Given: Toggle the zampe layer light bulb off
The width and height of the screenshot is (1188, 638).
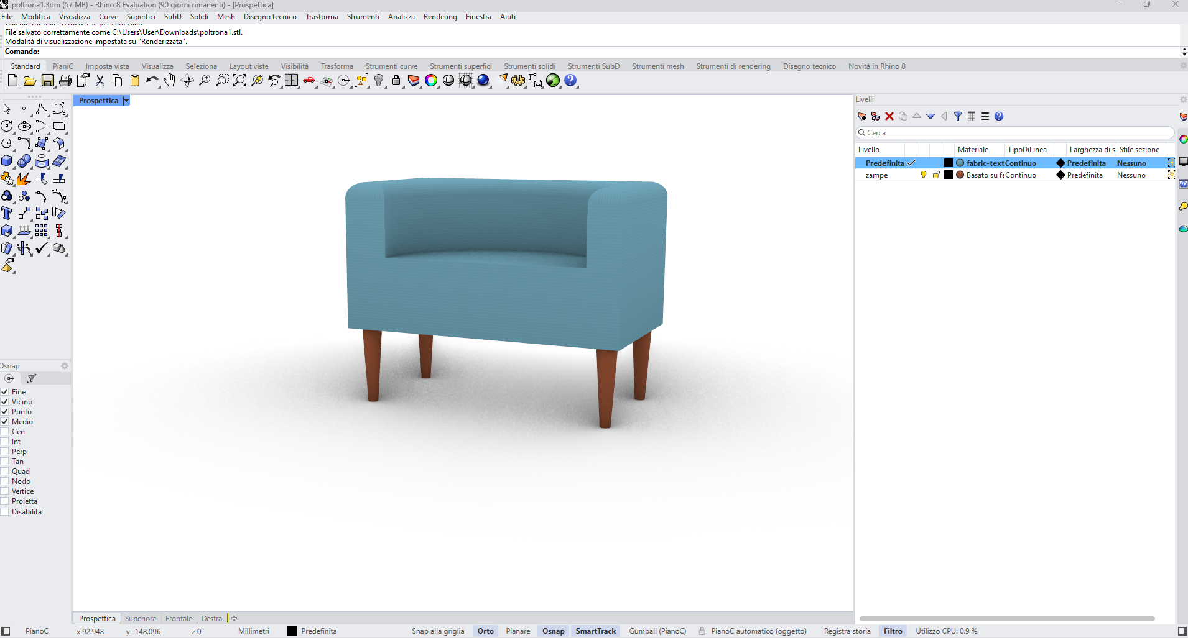Looking at the screenshot, I should (924, 175).
